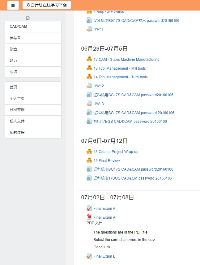Click the package icon for 13 Tool Management
This screenshot has width=200, height=265.
[x=89, y=68]
